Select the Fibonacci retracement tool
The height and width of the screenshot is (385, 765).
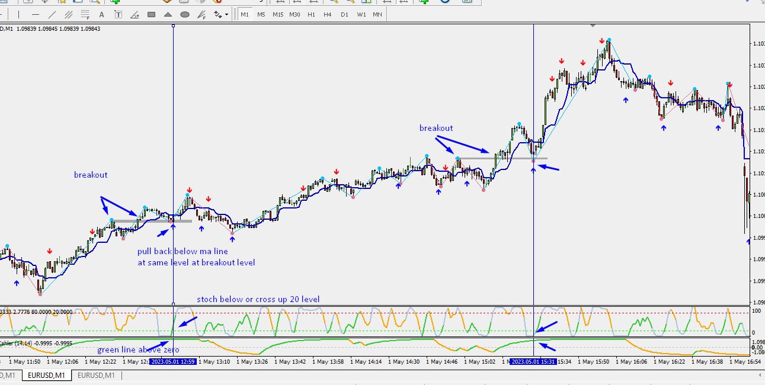85,14
